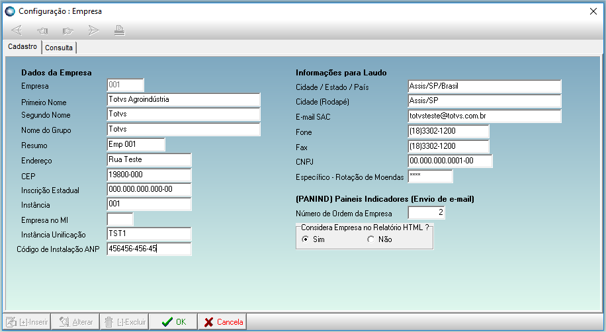Click the [-]-Excluir button
The height and width of the screenshot is (332, 606).
click(124, 322)
